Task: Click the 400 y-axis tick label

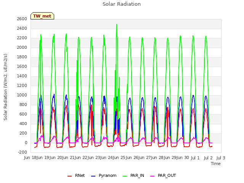Action: [x=23, y=124]
